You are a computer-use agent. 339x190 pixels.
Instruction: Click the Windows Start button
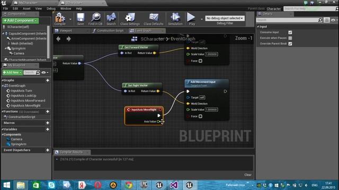pos(6,185)
